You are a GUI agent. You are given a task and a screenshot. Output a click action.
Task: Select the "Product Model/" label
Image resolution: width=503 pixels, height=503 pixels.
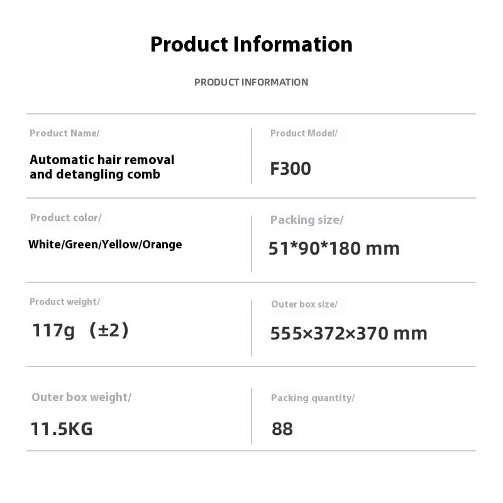[x=304, y=133]
